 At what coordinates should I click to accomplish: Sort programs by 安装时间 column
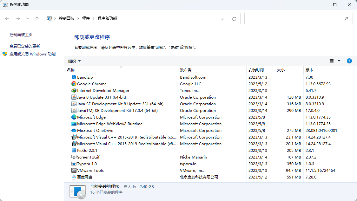tap(256, 70)
